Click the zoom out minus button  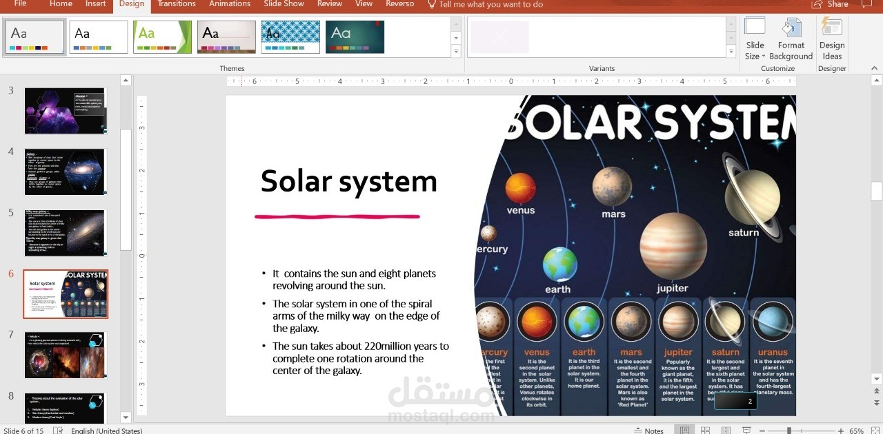click(x=762, y=431)
